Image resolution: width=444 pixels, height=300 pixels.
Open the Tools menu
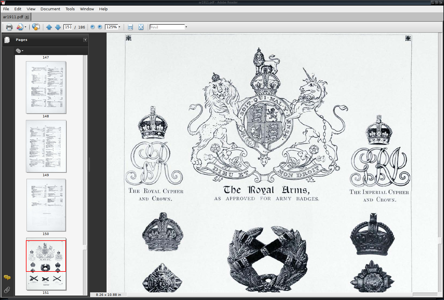point(70,9)
